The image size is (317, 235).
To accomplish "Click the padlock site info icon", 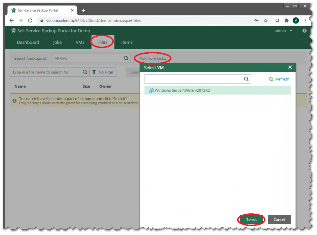I will pos(42,21).
